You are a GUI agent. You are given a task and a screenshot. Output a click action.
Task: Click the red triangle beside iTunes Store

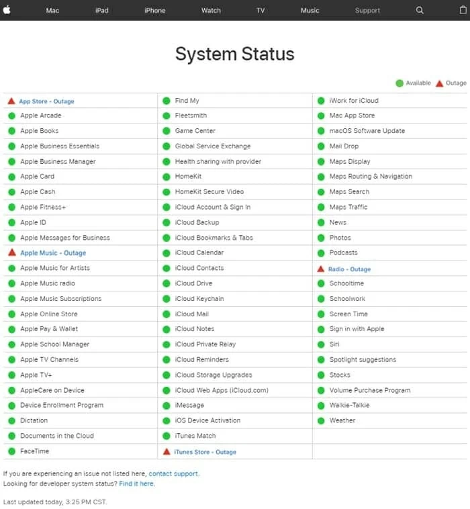tap(167, 451)
